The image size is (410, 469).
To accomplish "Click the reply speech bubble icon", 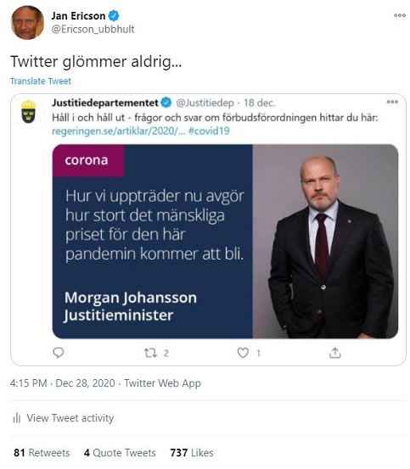I will [x=58, y=353].
